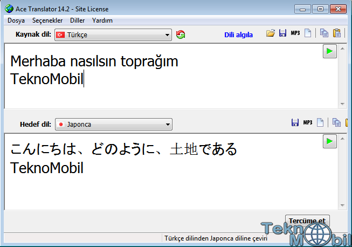This screenshot has width=352, height=247.
Task: Clear translated text with new page icon
Action: pyautogui.click(x=320, y=122)
